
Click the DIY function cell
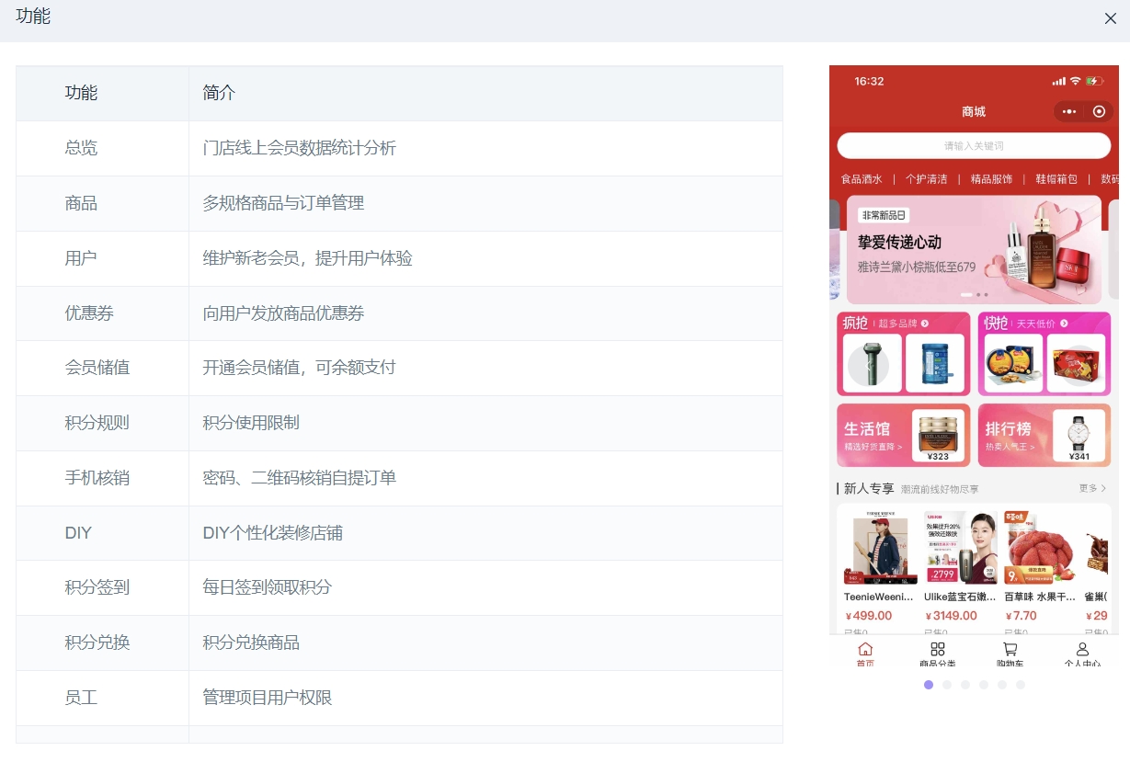pos(103,533)
